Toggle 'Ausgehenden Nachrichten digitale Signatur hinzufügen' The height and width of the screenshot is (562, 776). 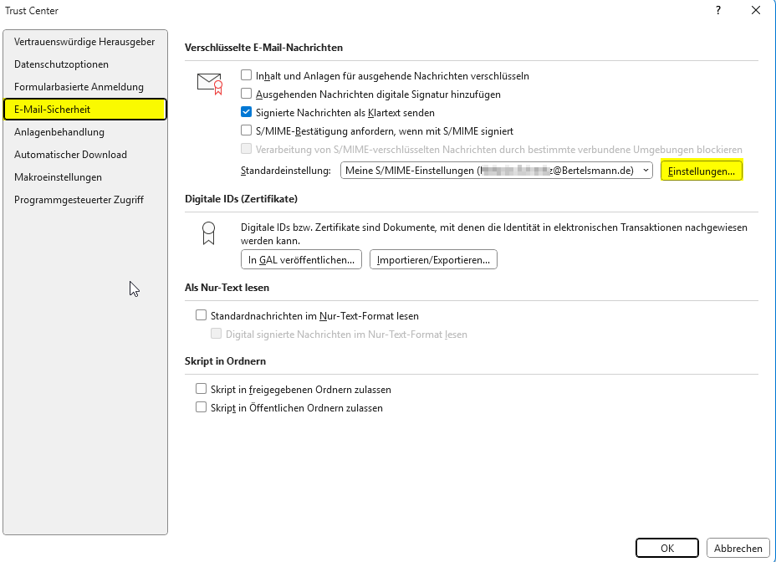pos(246,94)
